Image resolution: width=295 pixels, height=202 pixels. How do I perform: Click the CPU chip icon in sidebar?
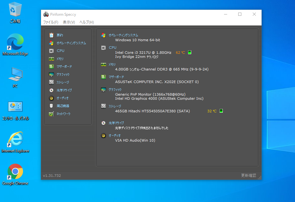(51, 51)
